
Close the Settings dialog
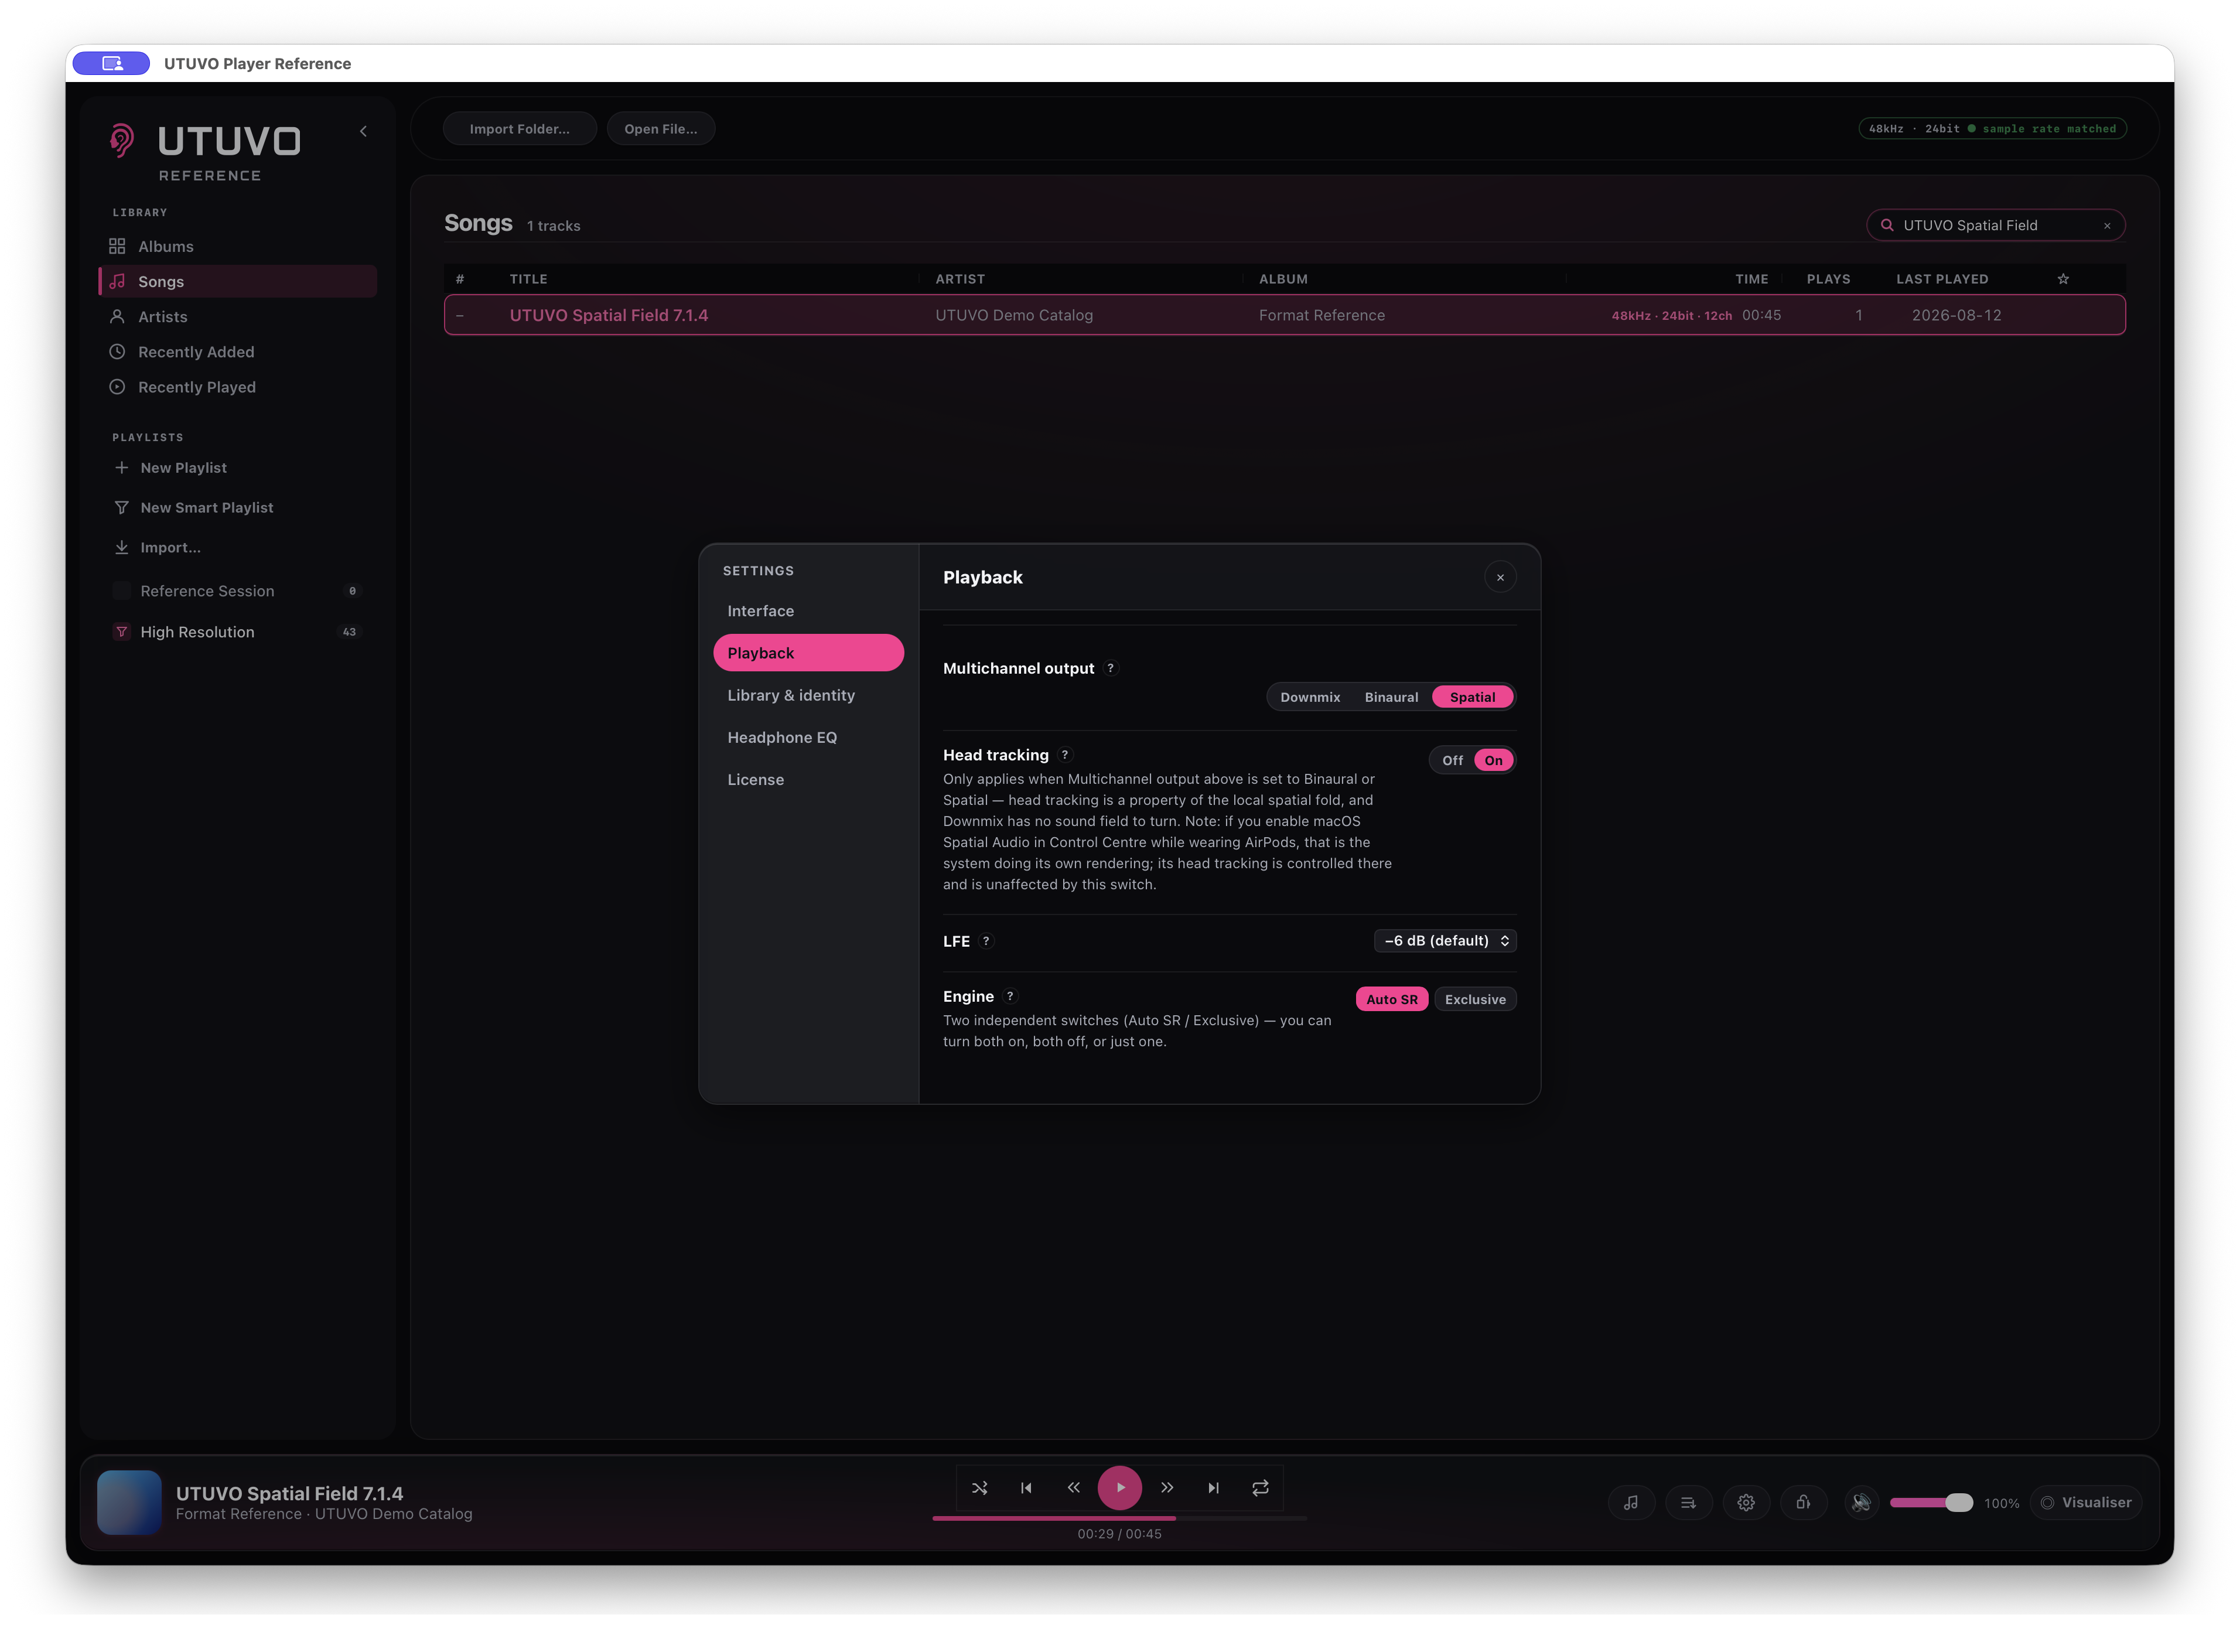(1500, 577)
